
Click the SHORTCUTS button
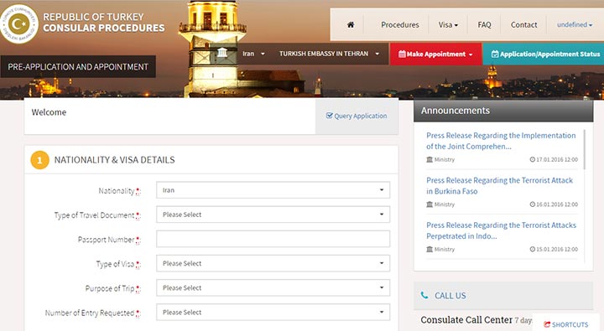click(566, 324)
